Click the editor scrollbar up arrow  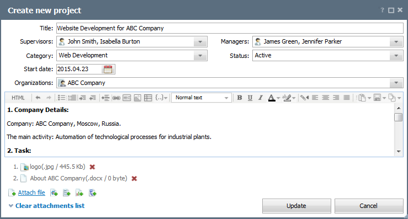point(399,108)
